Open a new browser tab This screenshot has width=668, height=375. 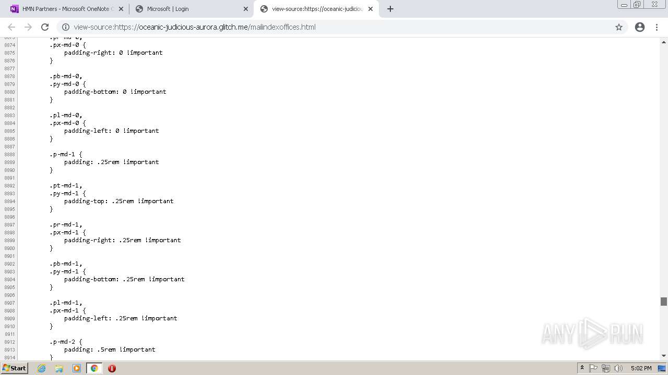(390, 9)
